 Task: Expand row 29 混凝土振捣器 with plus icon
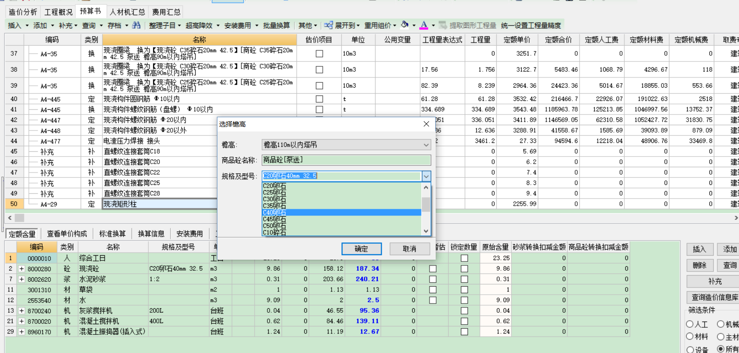coord(21,332)
